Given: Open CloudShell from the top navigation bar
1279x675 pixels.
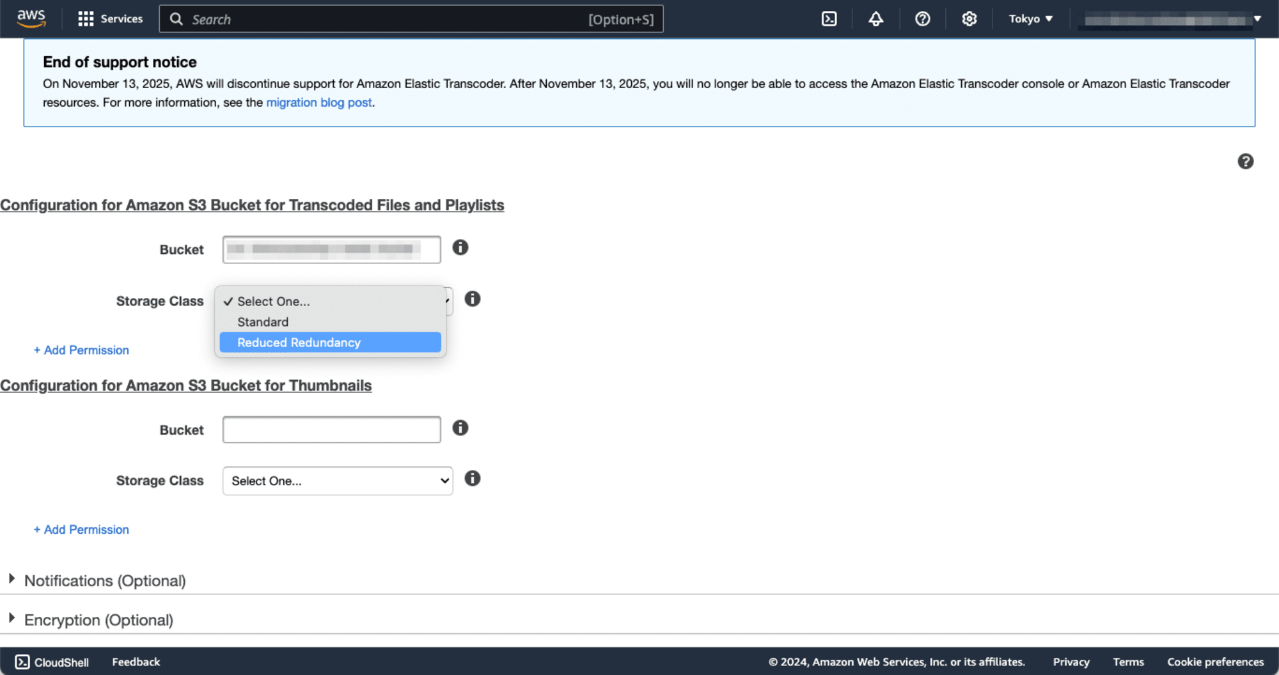Looking at the screenshot, I should point(829,19).
